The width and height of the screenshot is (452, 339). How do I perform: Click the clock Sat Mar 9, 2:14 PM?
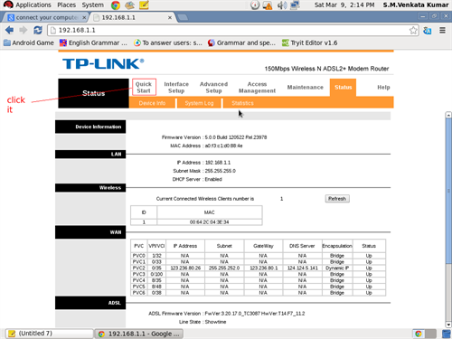tap(344, 5)
